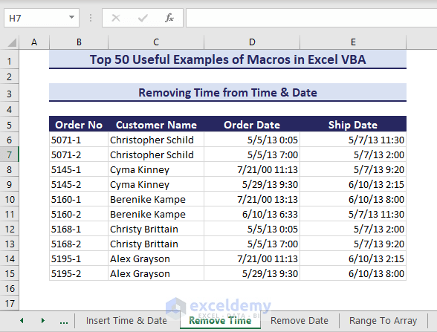This screenshot has width=437, height=332.
Task: Switch to the Insert Time & Date sheet
Action: coord(126,321)
